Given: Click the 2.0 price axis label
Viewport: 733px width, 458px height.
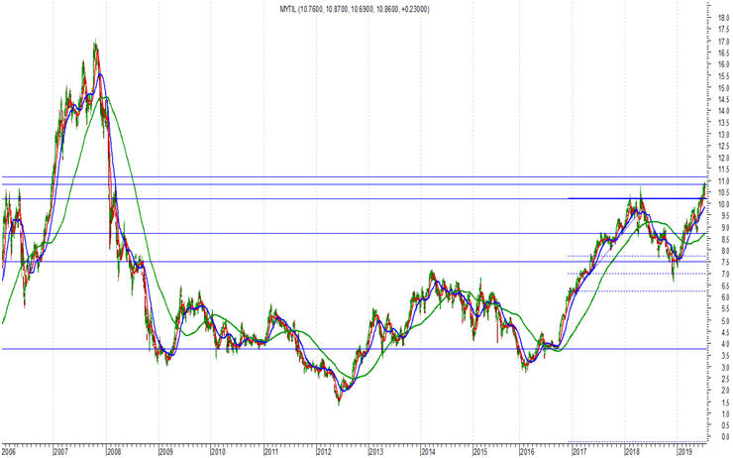Looking at the screenshot, I should [725, 391].
